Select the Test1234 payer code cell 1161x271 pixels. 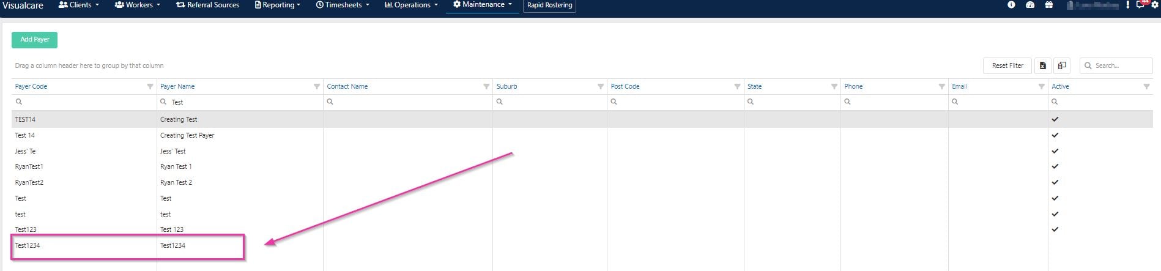click(84, 245)
